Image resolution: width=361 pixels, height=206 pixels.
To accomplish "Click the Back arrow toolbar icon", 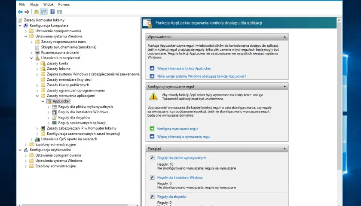I will click(20, 12).
